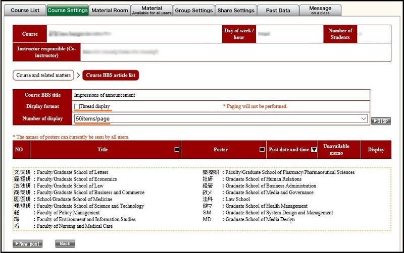Go to Course and related matters breadcrumb

tap(43, 76)
